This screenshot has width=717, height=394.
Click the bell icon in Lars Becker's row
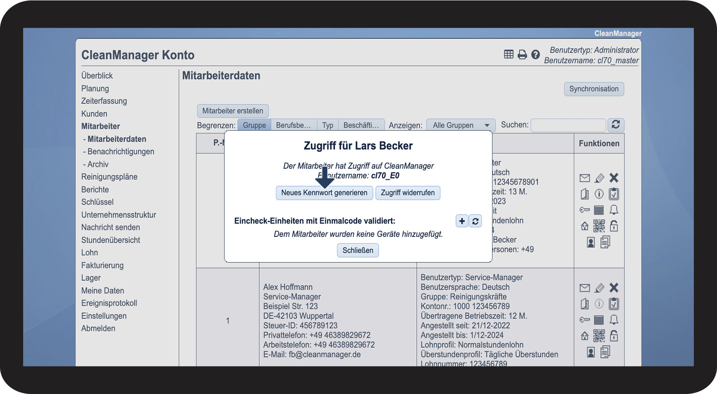click(x=614, y=210)
